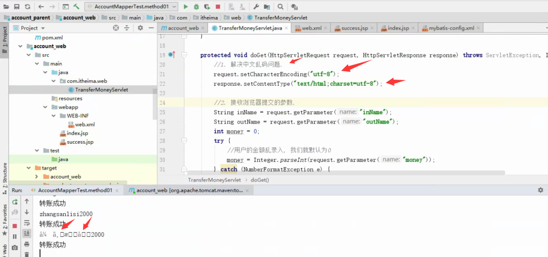
Task: Open the 2: Favorites tool window tab
Action: click(4, 220)
